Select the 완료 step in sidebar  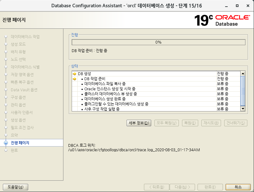point(14,150)
